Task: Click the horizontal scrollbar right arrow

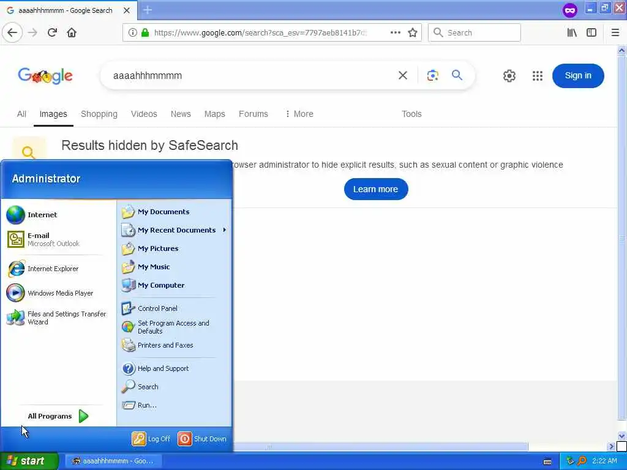Action: point(611,446)
